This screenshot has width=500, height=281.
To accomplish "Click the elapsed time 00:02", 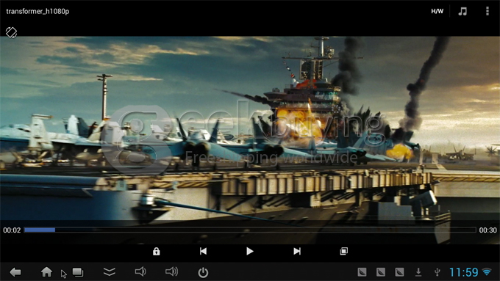I will click(12, 230).
